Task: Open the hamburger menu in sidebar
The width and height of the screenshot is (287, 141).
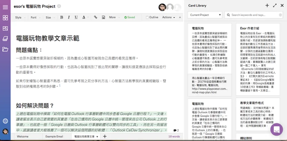Action: [5, 7]
